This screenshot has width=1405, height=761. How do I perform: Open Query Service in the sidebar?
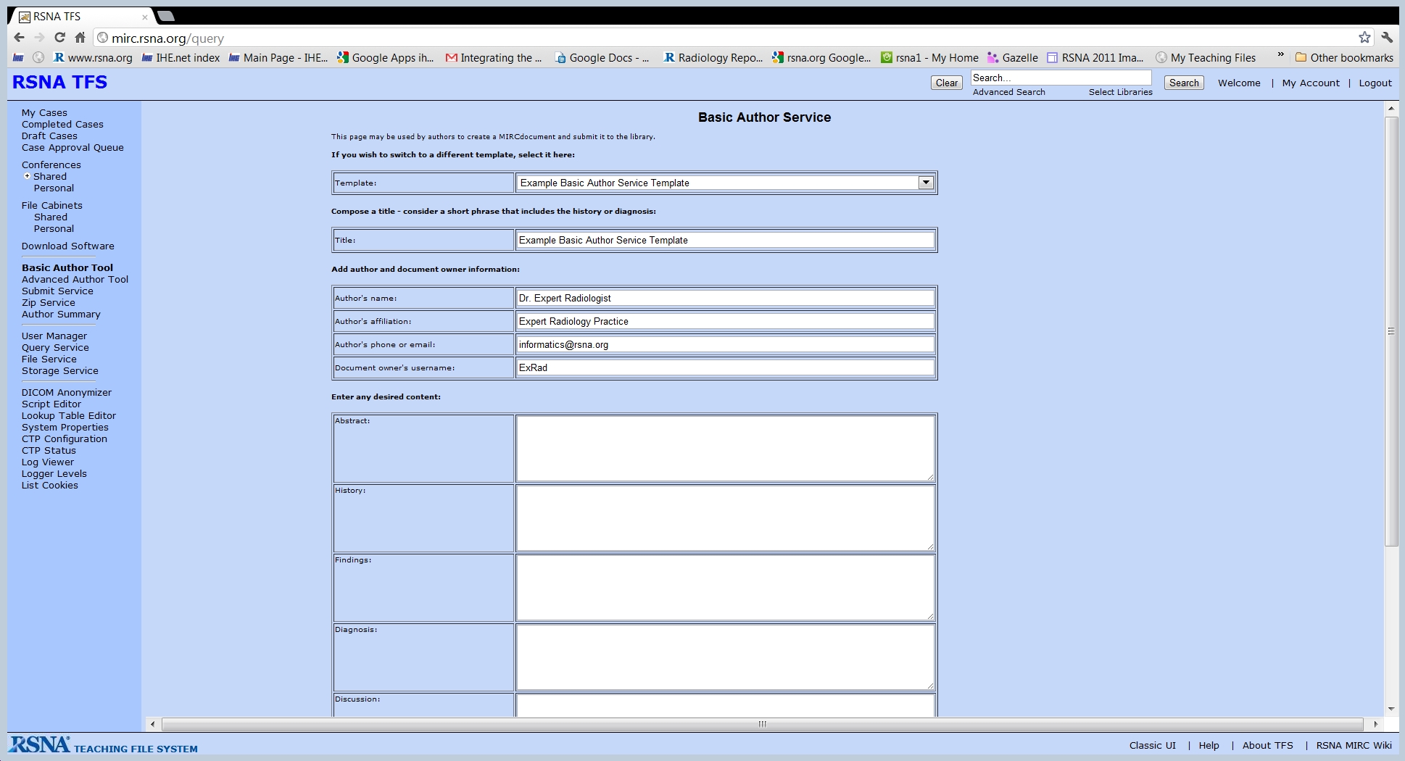pyautogui.click(x=55, y=348)
